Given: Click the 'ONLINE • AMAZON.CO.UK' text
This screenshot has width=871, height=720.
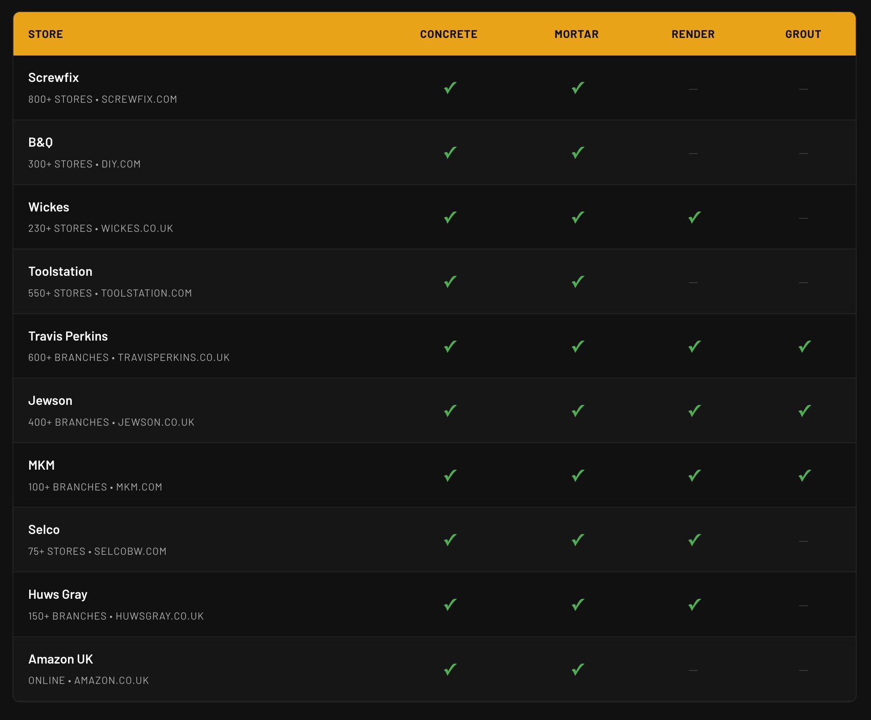Looking at the screenshot, I should [89, 681].
